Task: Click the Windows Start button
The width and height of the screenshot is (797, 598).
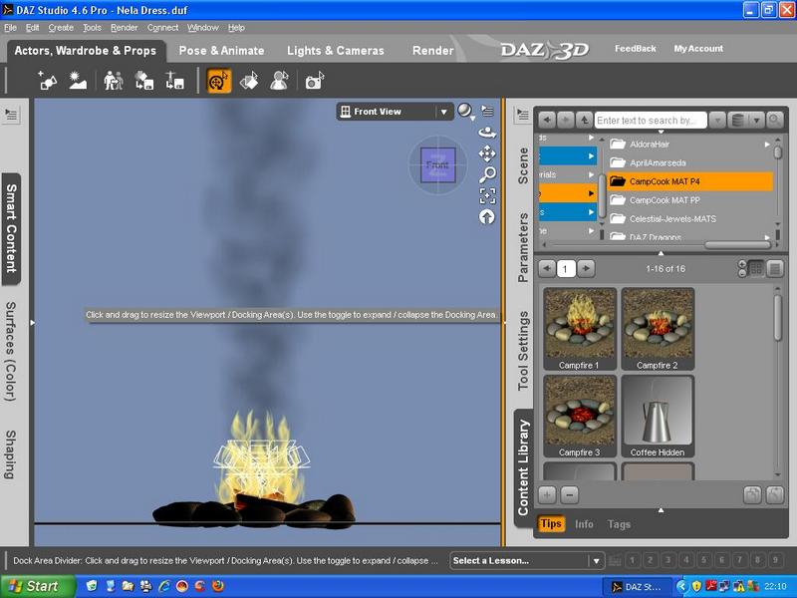Action: click(37, 586)
